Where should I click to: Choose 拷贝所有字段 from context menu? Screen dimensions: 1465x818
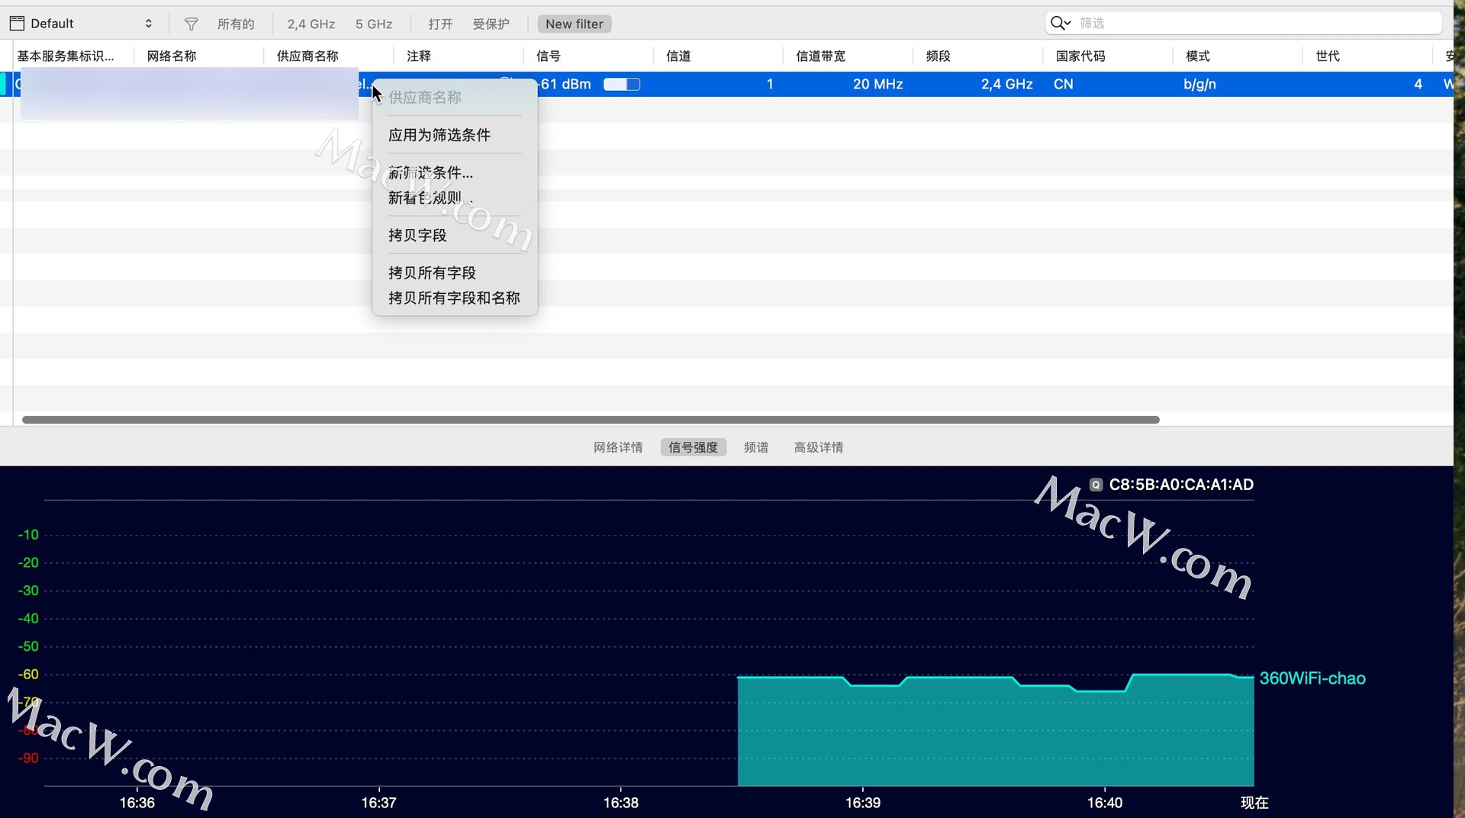455,272
